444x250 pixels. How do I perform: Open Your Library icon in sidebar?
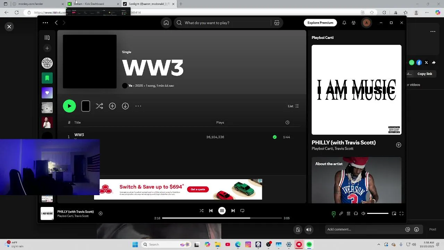point(47,37)
